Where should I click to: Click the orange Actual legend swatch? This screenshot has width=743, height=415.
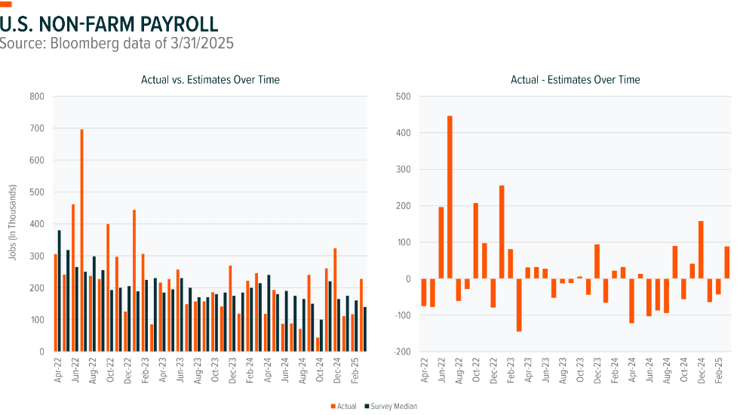[332, 406]
